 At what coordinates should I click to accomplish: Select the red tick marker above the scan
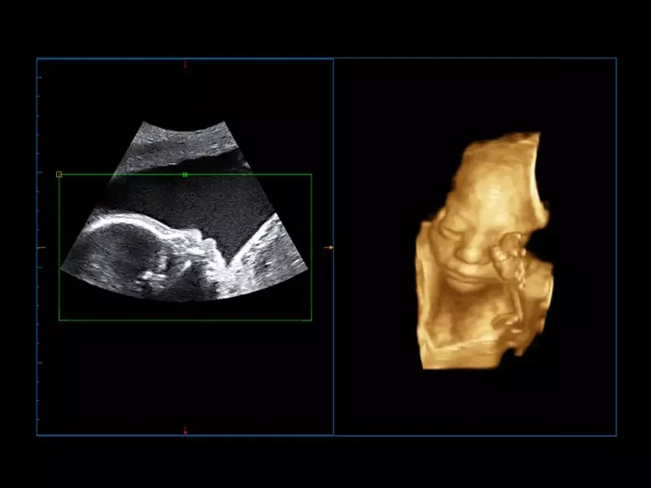tap(186, 64)
